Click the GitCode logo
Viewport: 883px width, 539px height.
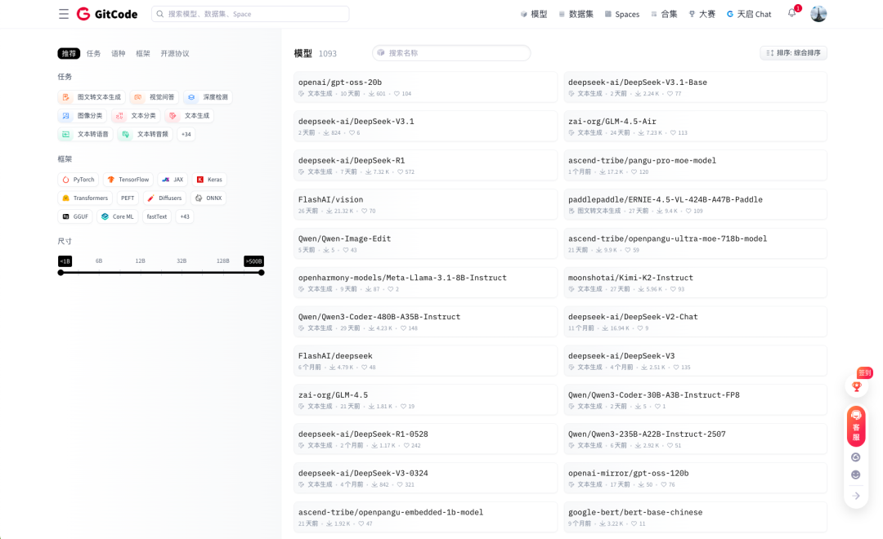(x=107, y=14)
